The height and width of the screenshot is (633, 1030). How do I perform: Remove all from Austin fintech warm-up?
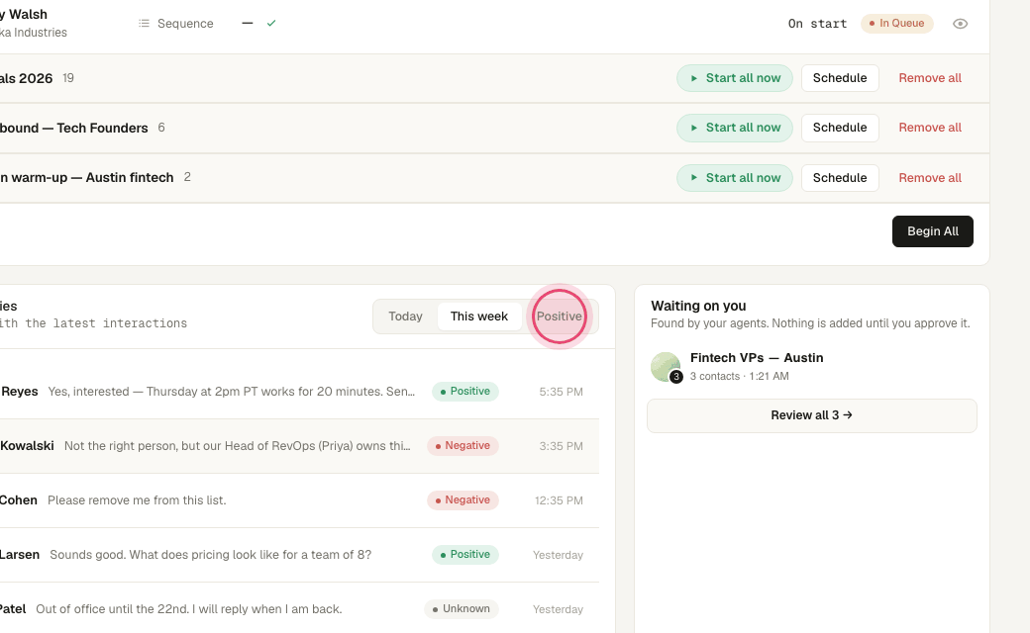[x=930, y=178]
